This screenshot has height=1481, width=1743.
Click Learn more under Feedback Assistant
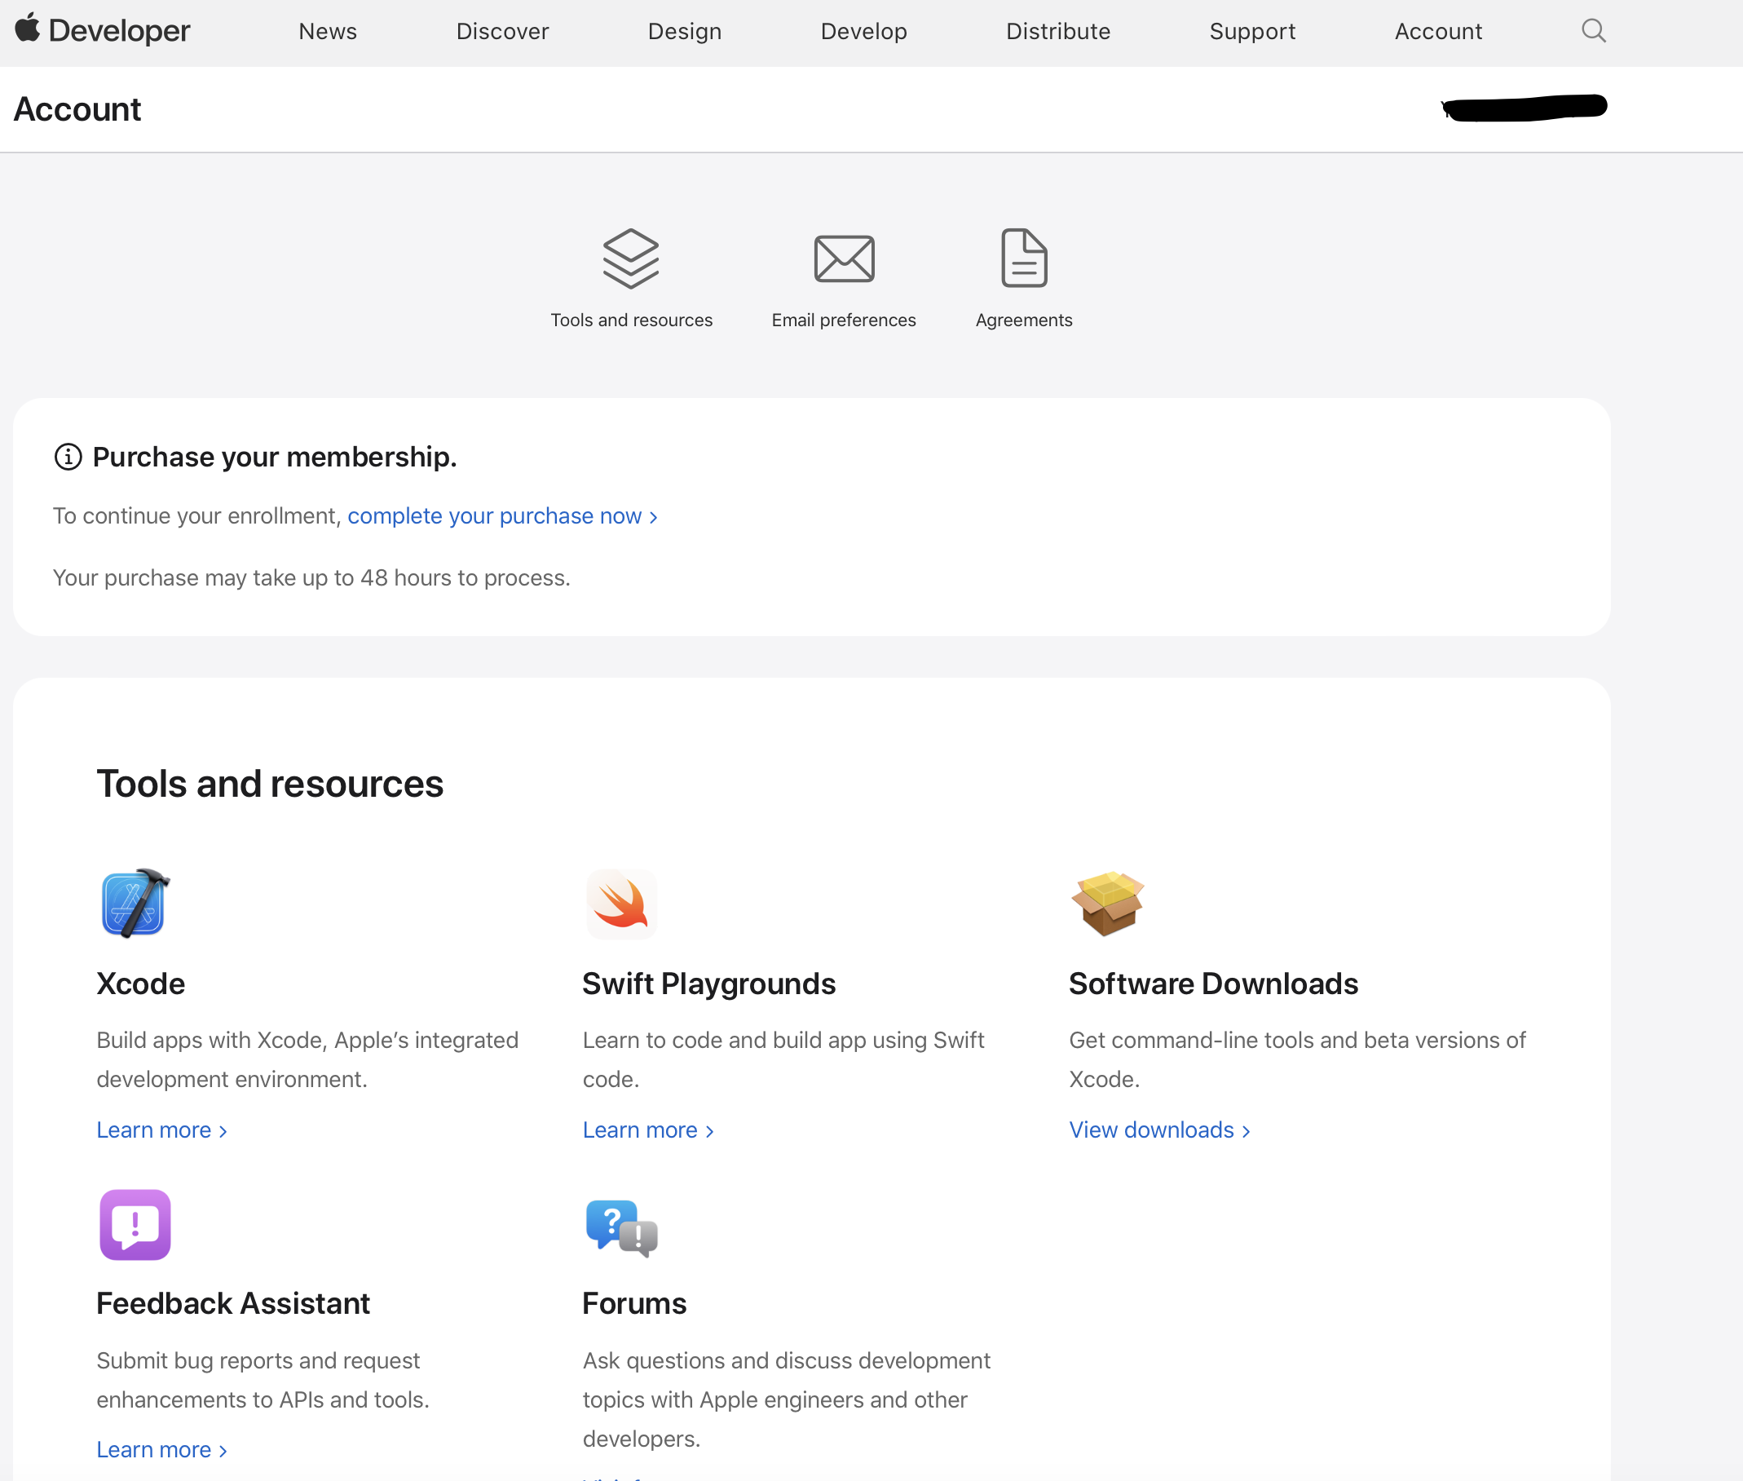click(162, 1450)
